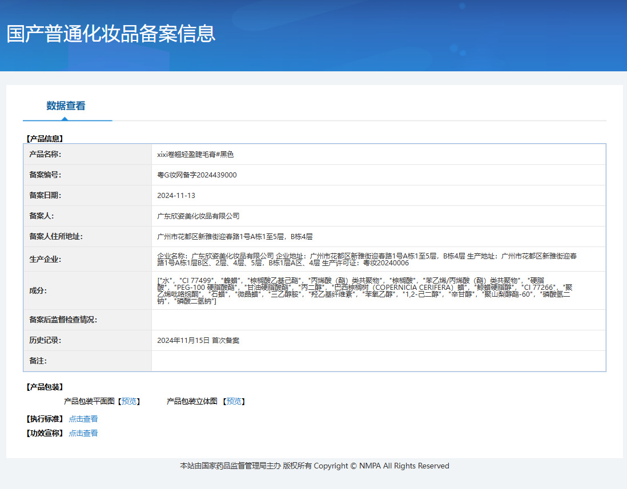Open 预览 link for 产品包装平面图
The height and width of the screenshot is (489, 627).
tap(128, 401)
